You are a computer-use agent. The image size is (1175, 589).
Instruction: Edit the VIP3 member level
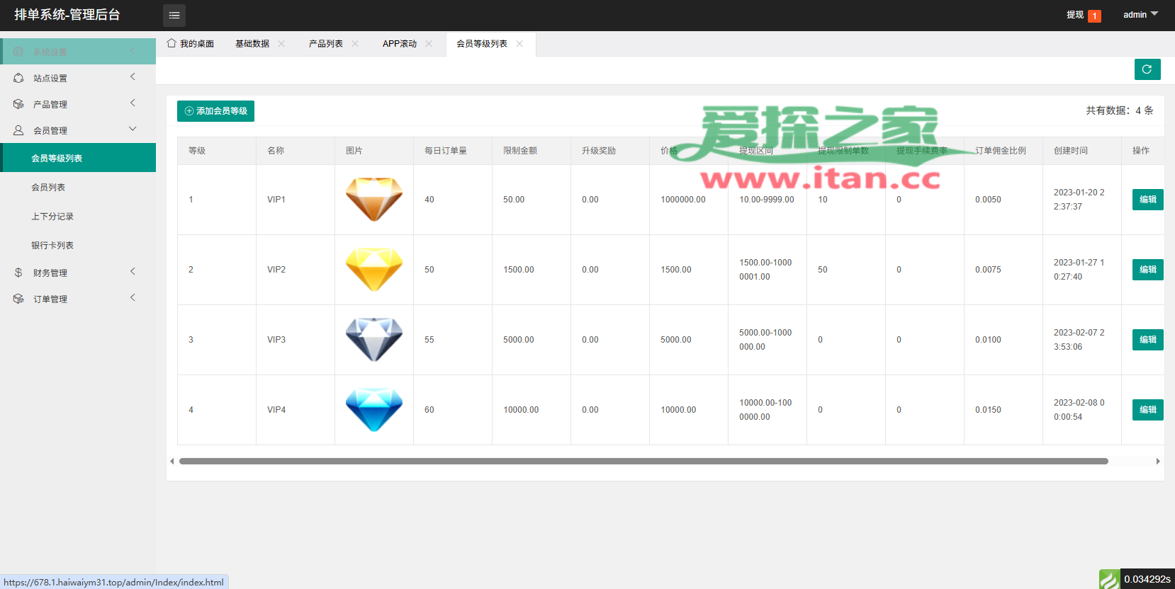[1147, 340]
